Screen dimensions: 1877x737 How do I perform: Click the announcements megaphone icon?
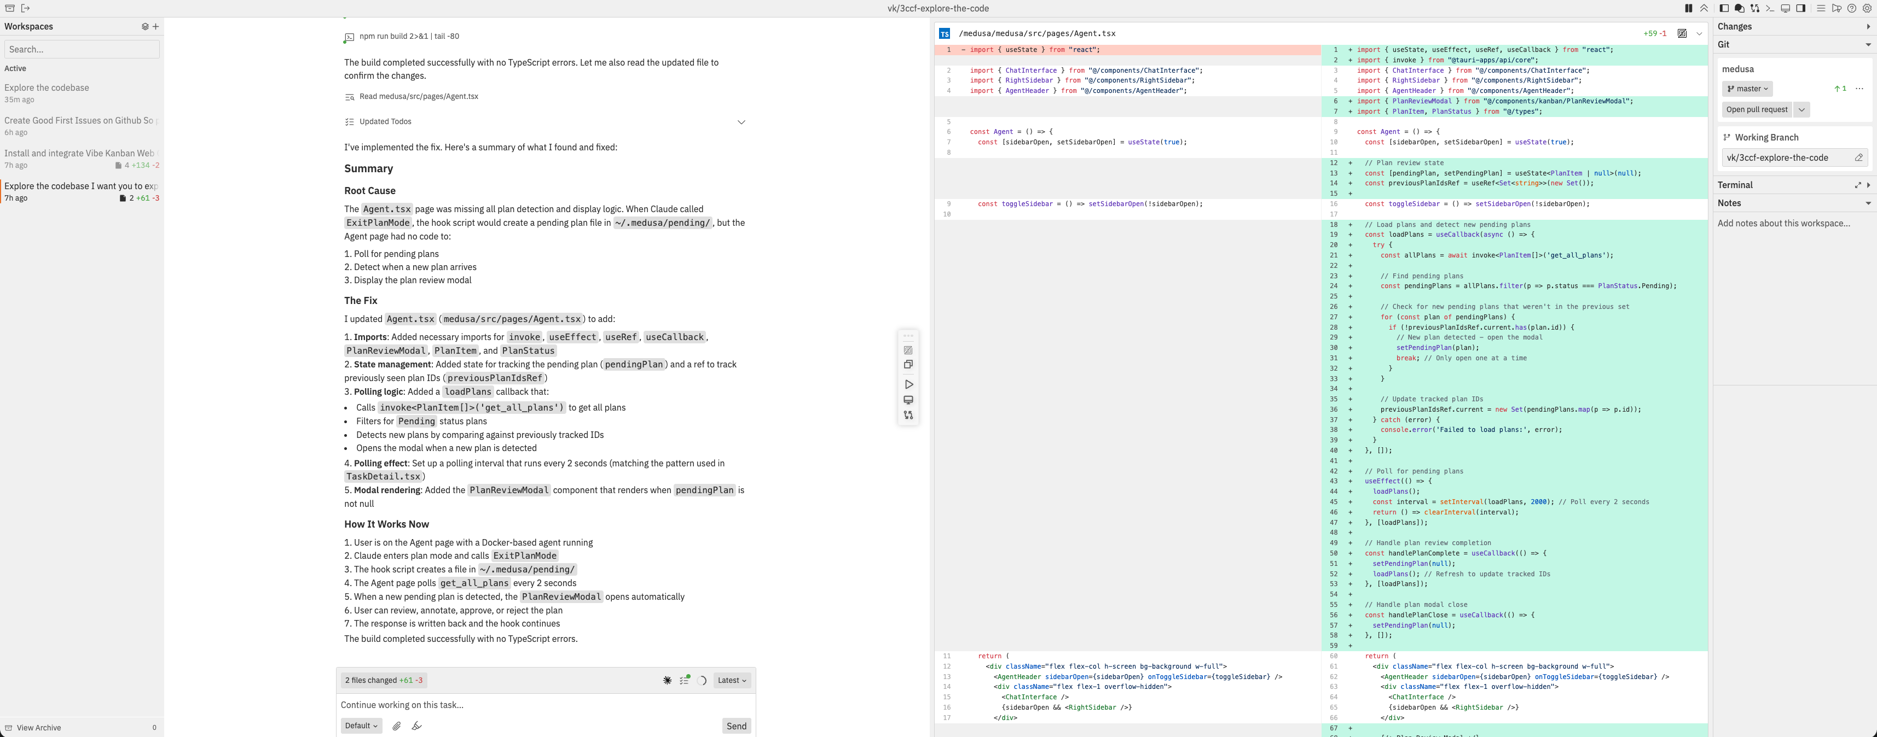coord(1837,8)
